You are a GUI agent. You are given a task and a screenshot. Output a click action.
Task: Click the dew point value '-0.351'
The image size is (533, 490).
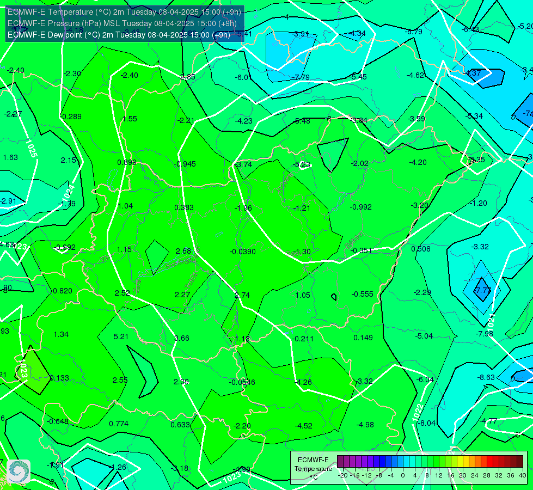(361, 250)
